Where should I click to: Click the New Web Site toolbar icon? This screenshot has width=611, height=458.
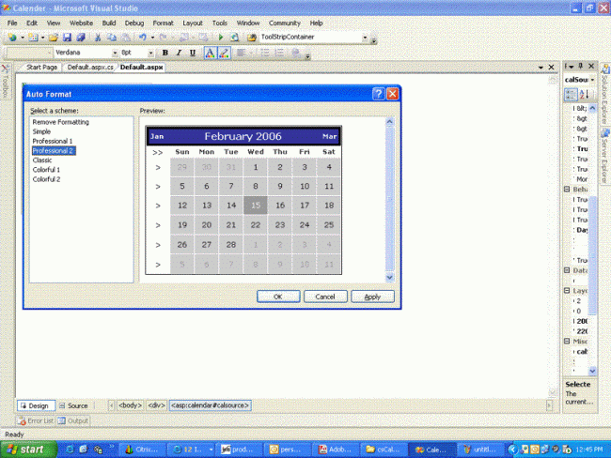pyautogui.click(x=12, y=38)
